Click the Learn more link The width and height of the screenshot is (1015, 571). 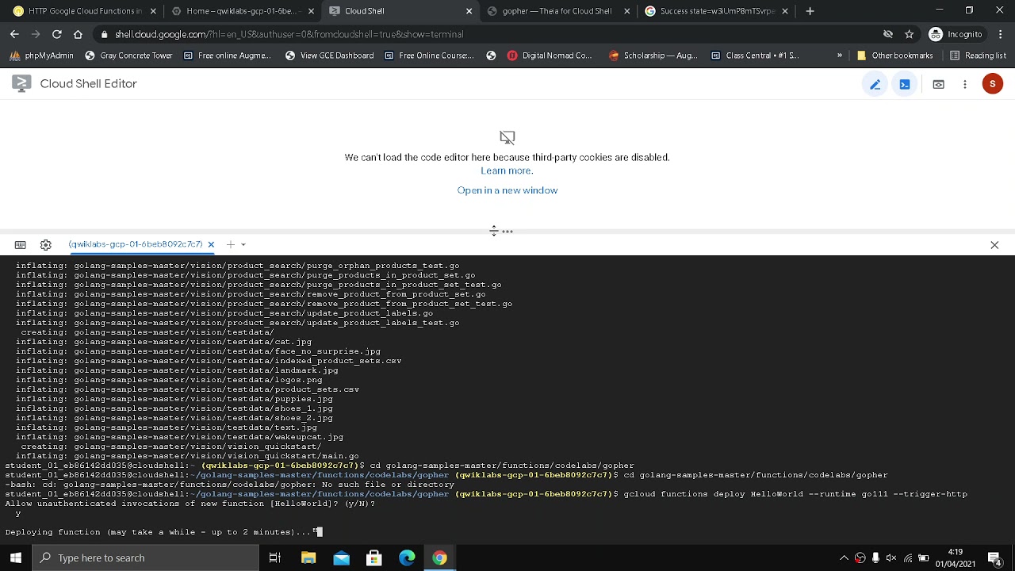pyautogui.click(x=507, y=171)
